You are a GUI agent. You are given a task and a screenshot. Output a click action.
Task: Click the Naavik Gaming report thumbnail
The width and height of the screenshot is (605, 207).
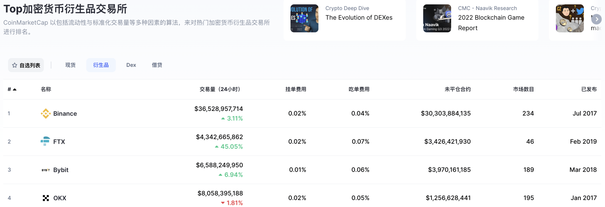[437, 18]
